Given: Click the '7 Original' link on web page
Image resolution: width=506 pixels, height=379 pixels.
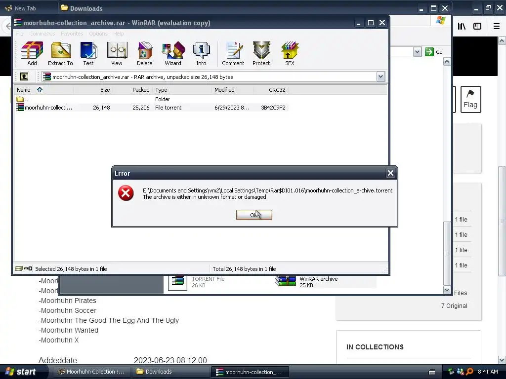Looking at the screenshot, I should [x=454, y=306].
